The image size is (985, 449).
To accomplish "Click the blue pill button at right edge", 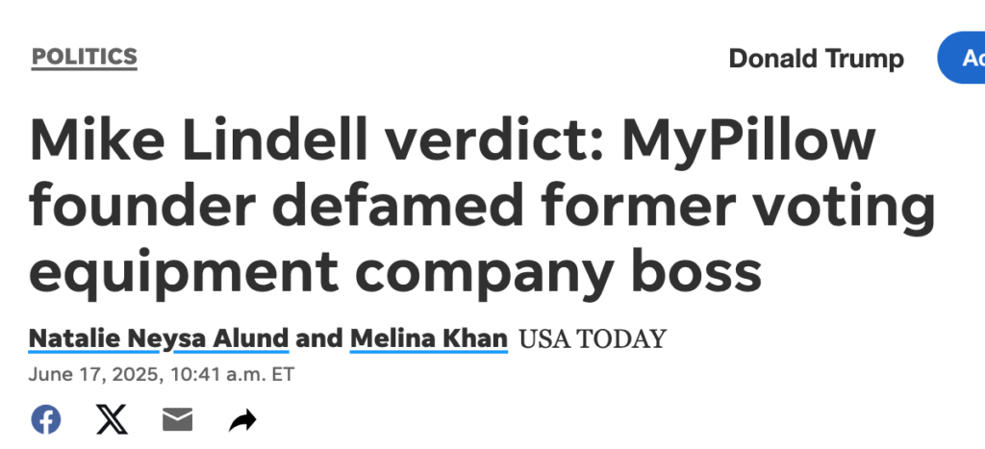I will coord(961,58).
